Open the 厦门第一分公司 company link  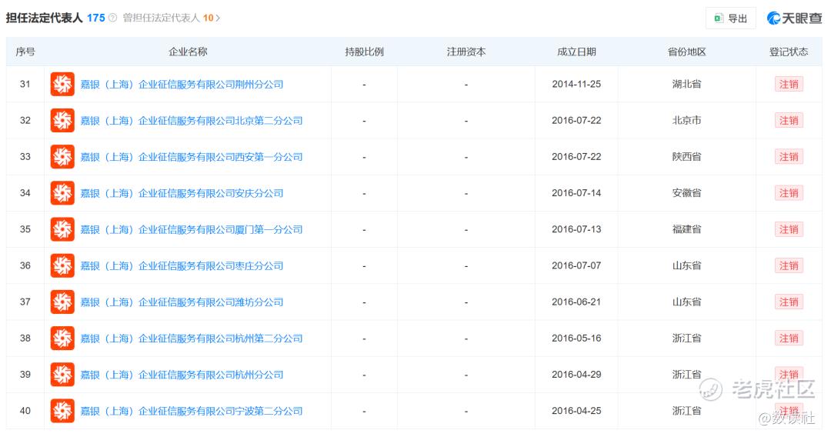point(192,229)
